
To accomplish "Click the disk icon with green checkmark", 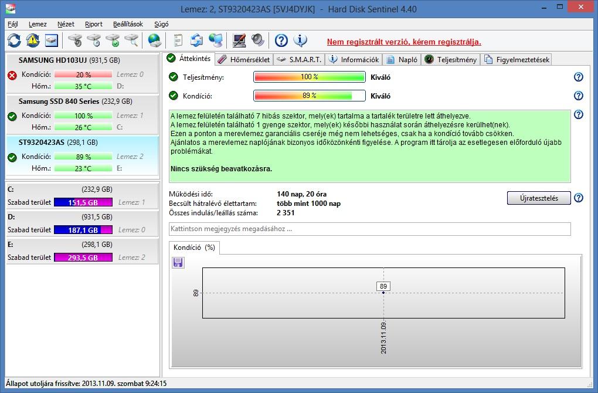I will tap(113, 40).
